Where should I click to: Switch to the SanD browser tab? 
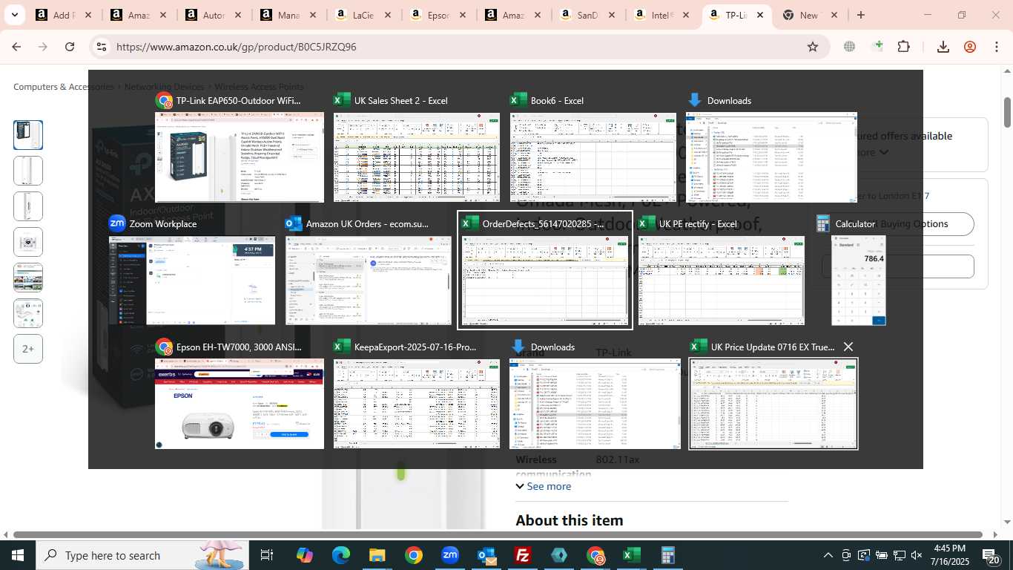(587, 15)
